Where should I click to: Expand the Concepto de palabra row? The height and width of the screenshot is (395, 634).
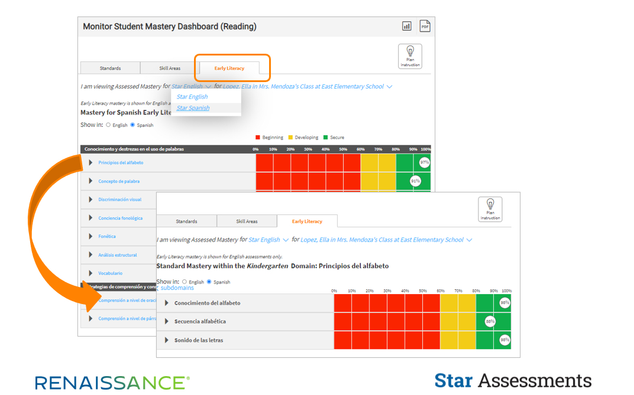90,181
